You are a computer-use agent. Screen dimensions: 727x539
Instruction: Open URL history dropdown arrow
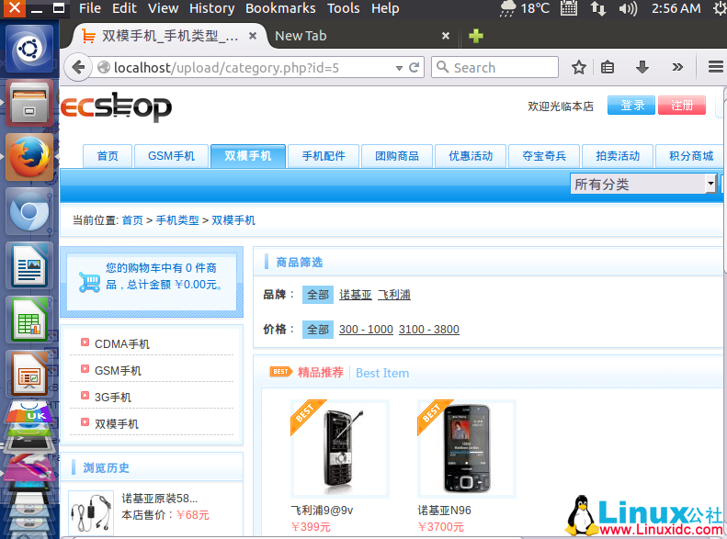(399, 68)
